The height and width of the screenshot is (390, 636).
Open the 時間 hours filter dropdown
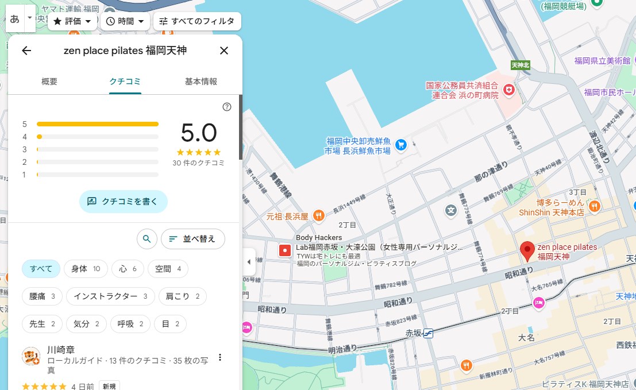125,21
